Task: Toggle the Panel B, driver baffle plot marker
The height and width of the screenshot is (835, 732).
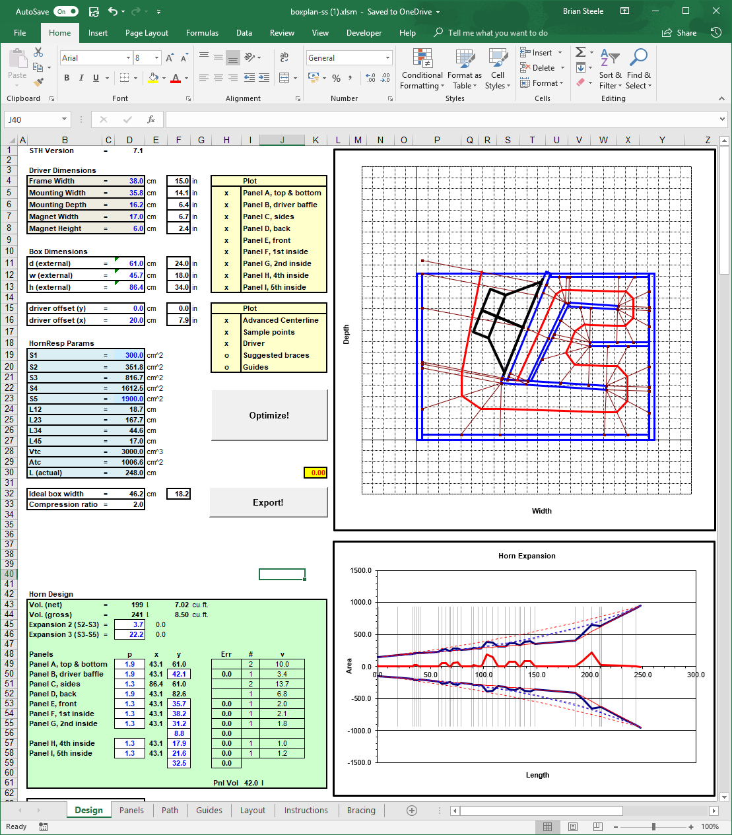Action: click(226, 205)
